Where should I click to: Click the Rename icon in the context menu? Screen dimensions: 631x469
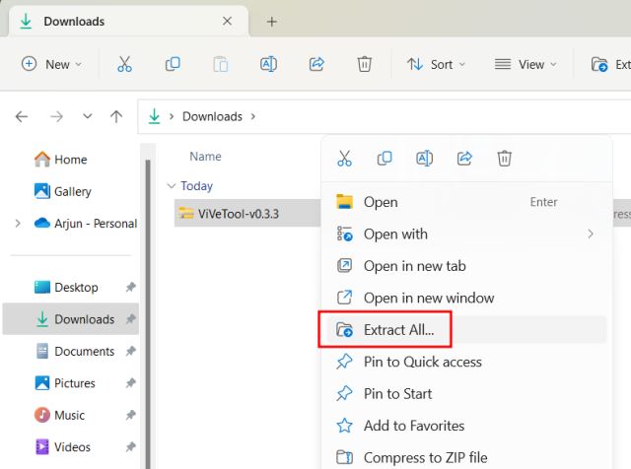pyautogui.click(x=424, y=159)
